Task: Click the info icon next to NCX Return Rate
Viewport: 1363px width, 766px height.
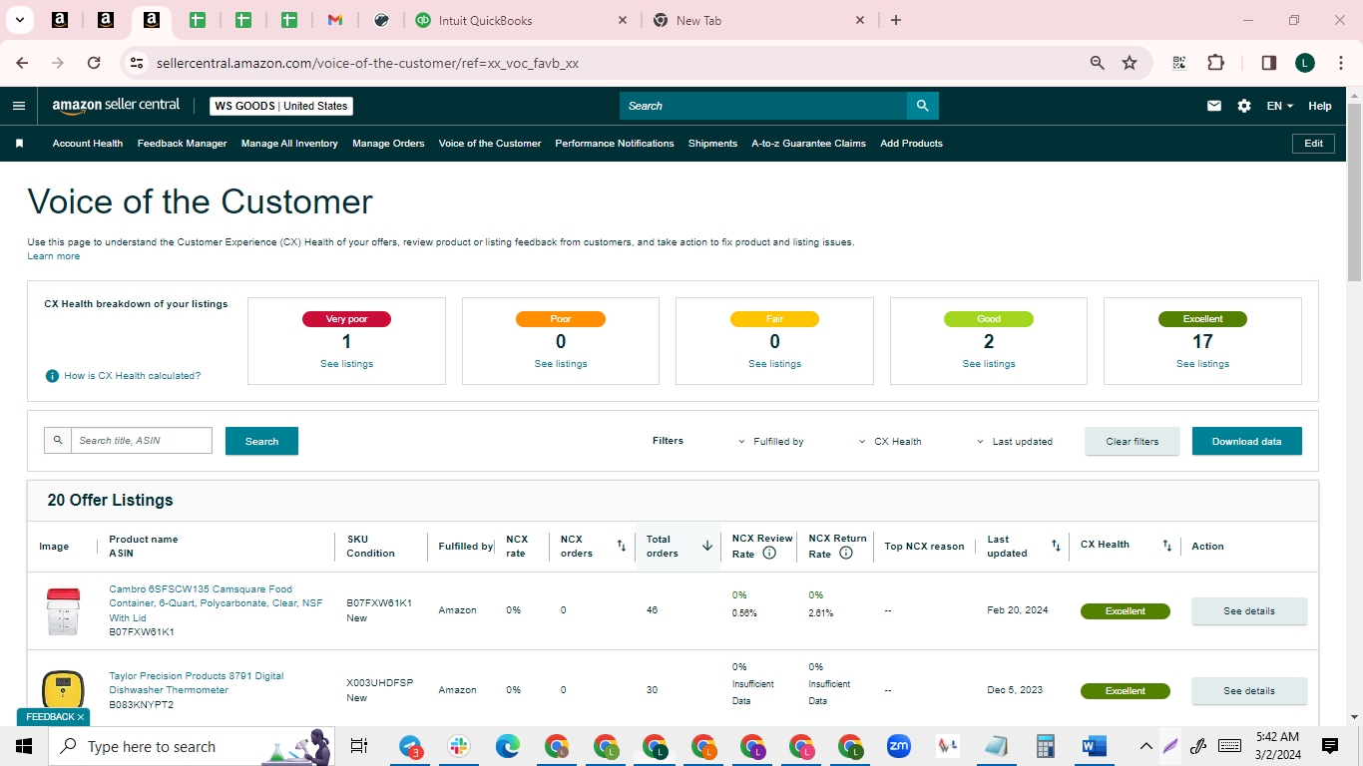Action: (846, 553)
